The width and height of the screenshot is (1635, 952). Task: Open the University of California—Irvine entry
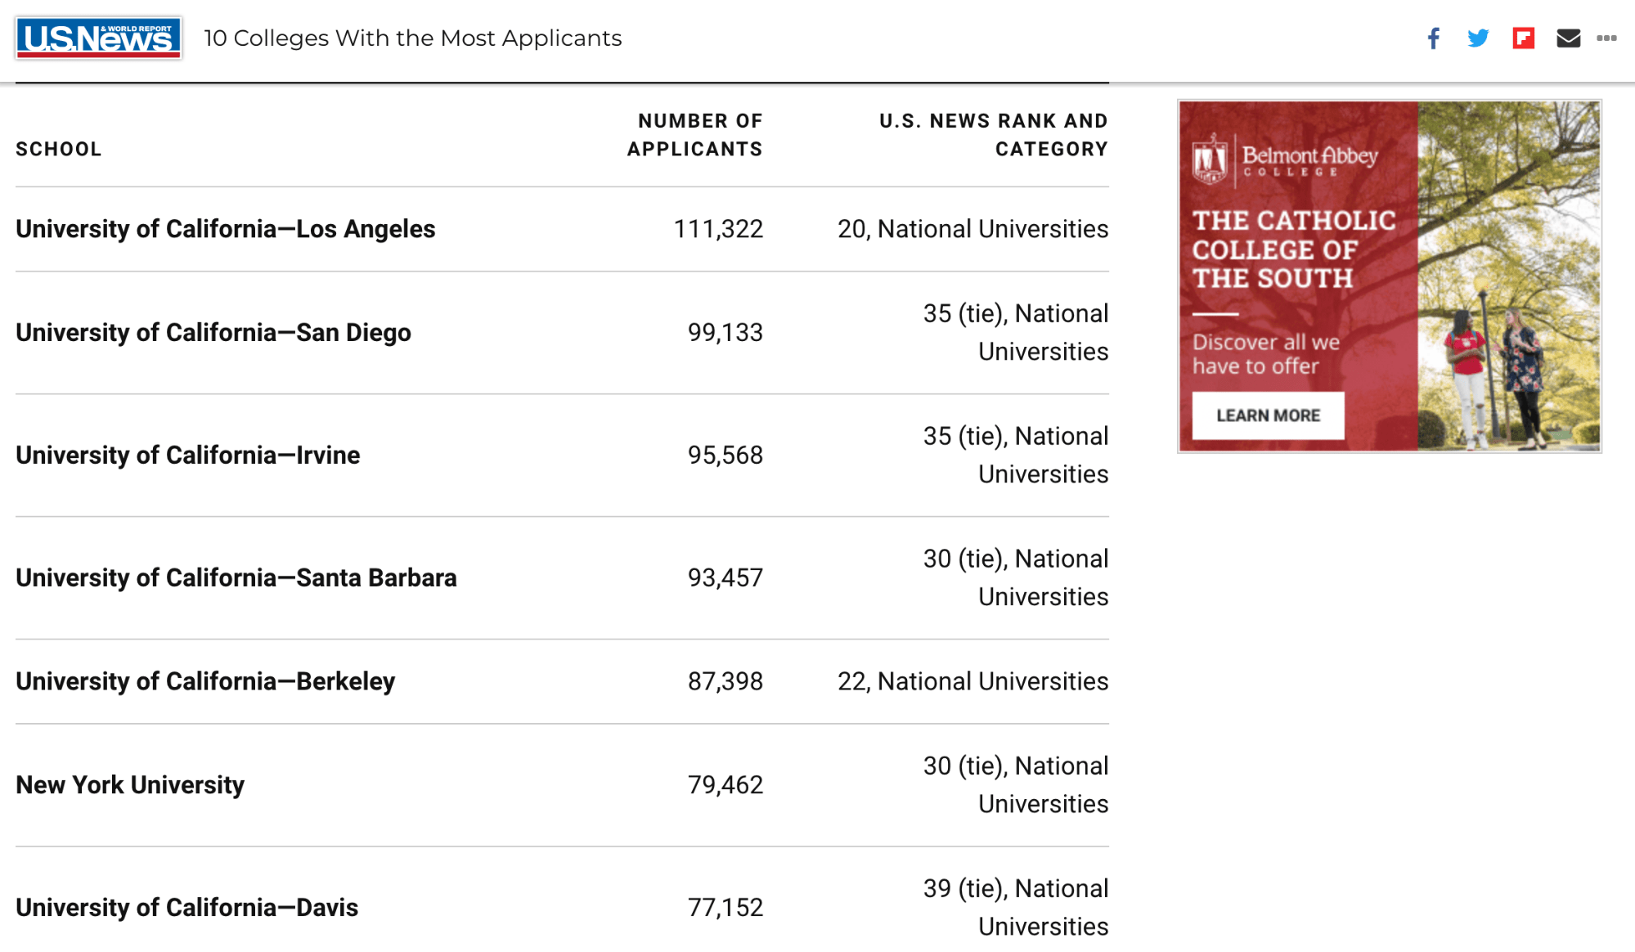click(x=187, y=455)
